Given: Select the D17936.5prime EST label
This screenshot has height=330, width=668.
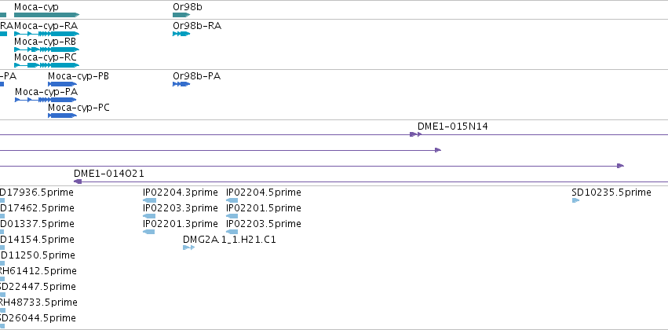Looking at the screenshot, I should (x=37, y=192).
